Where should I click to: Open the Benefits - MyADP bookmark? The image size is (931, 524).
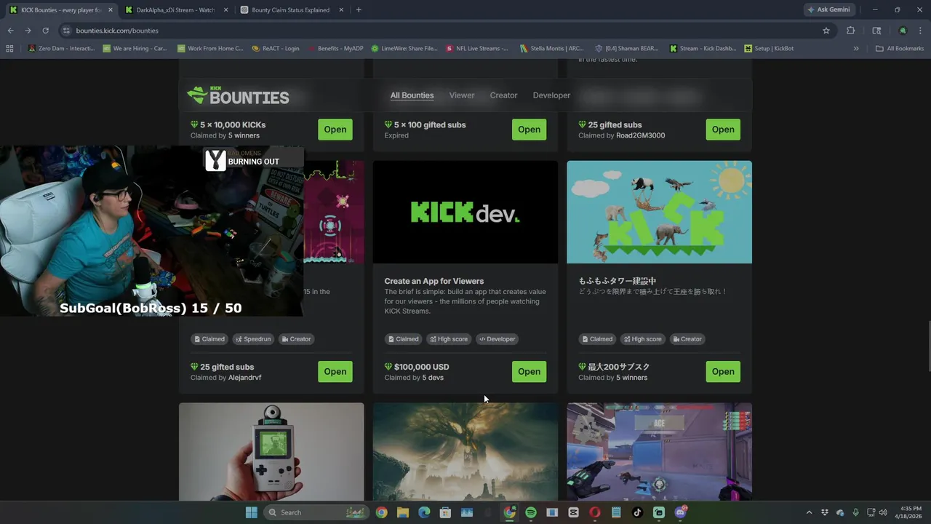(335, 49)
